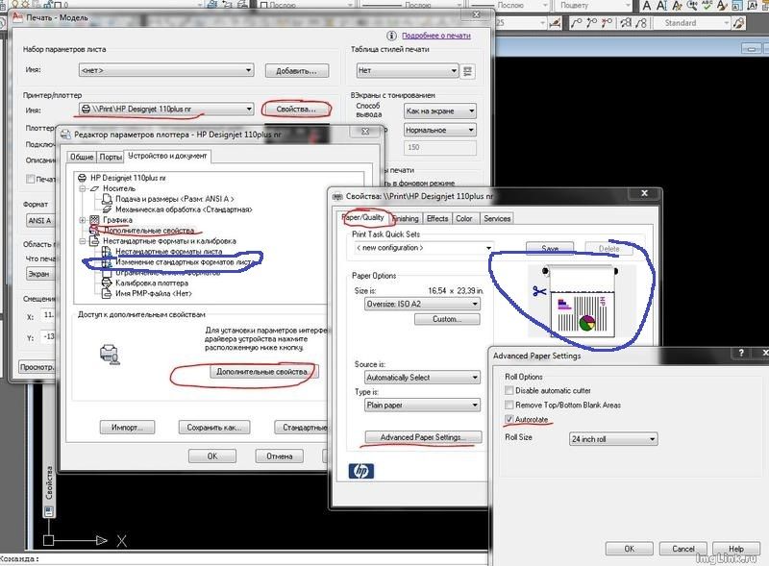
Task: Switch to the Общие tab
Action: point(82,157)
